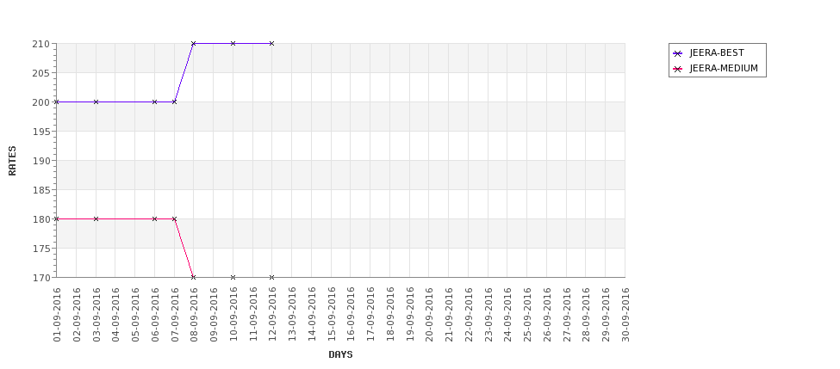The image size is (840, 369).
Task: Click the 09-09-2016 date label
Action: click(214, 315)
